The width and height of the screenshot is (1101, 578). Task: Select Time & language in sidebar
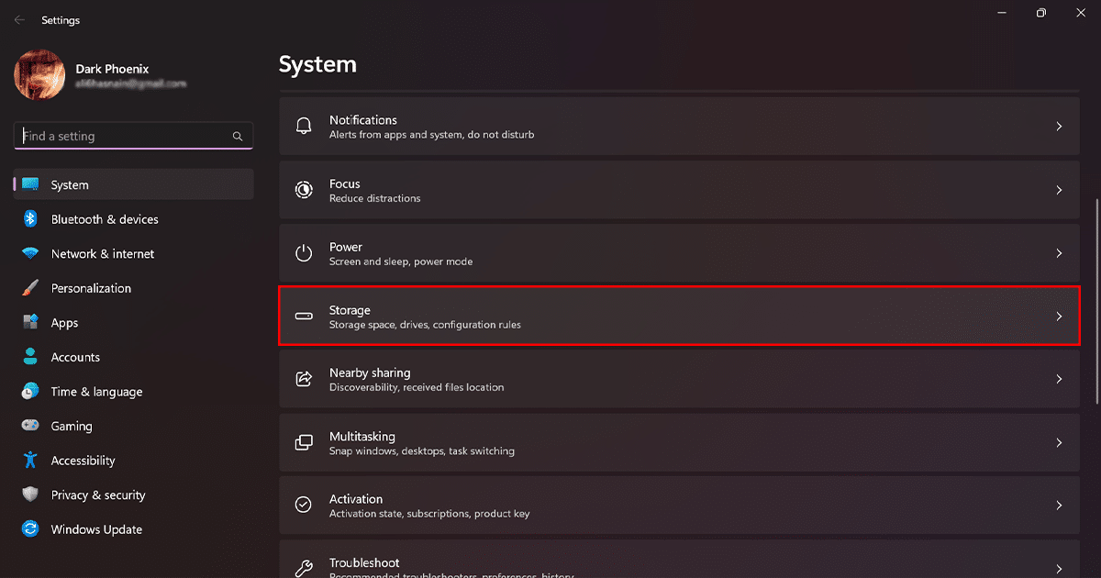pos(96,392)
